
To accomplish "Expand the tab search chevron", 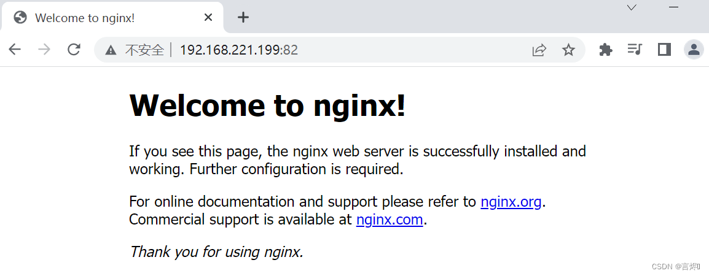I will tap(632, 7).
